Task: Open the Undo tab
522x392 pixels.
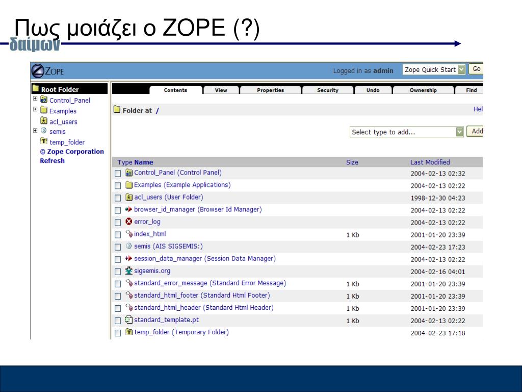Action: (373, 90)
